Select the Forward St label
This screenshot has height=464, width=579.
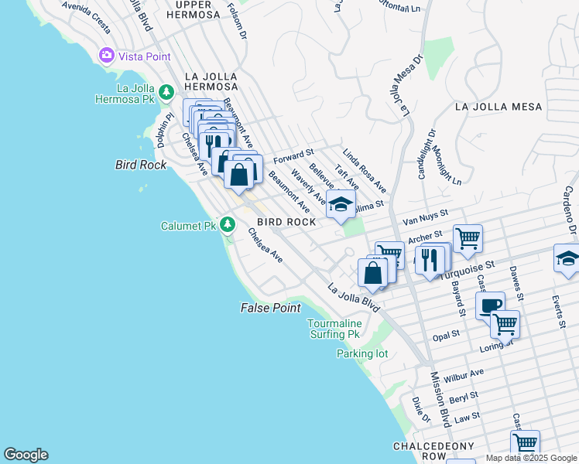pyautogui.click(x=293, y=156)
